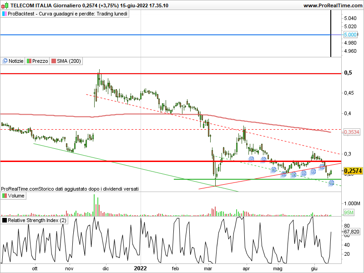Click the Prezzo indicator label
This screenshot has height=273, width=364.
[x=40, y=61]
